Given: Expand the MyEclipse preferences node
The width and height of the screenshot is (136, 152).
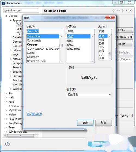Looking at the screenshot, I should 6,110.
